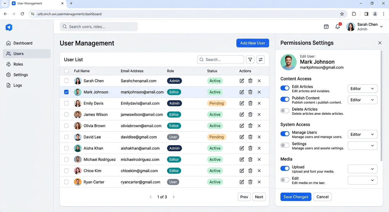Viewport: 389px width, 212px height.
Task: Click the X icon in David Lee's row
Action: [259, 137]
